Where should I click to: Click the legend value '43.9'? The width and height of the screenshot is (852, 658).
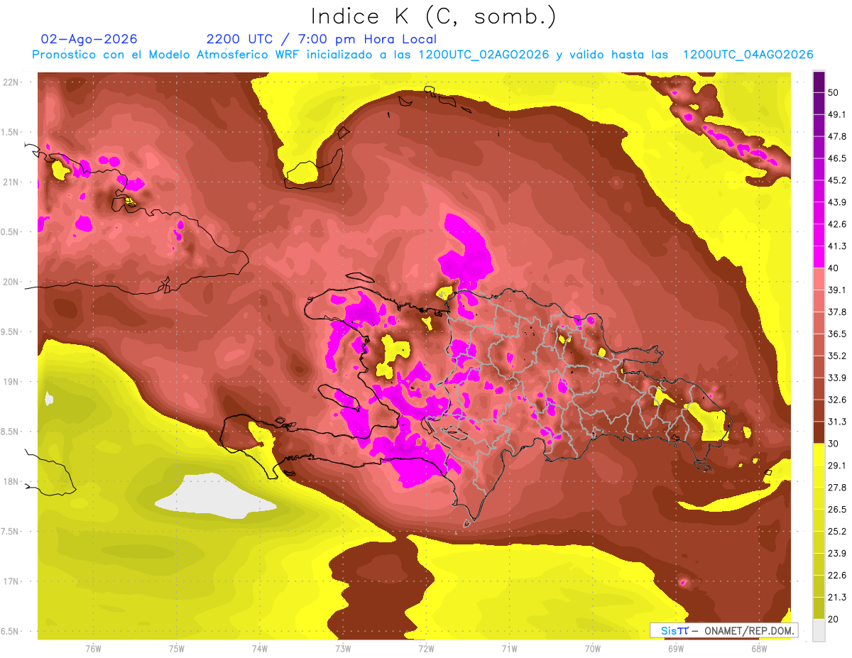(837, 202)
